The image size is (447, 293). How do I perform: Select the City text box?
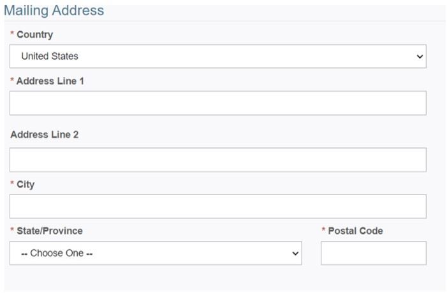(x=217, y=207)
